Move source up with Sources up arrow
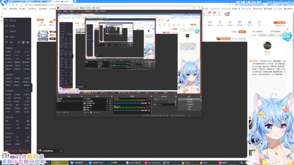The height and width of the screenshot is (165, 294). pos(94,112)
